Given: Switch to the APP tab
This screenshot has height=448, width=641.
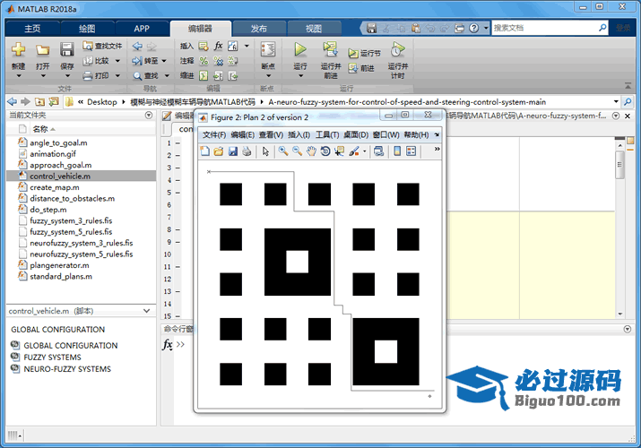Looking at the screenshot, I should pos(142,29).
